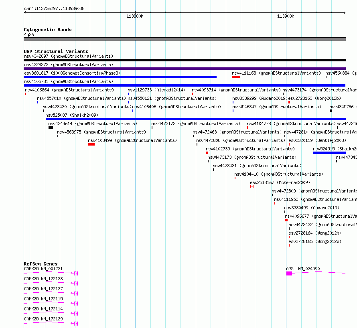Open the nsv4473172 variant label
Viewport: 357px width, 328px height.
[x=196, y=124]
